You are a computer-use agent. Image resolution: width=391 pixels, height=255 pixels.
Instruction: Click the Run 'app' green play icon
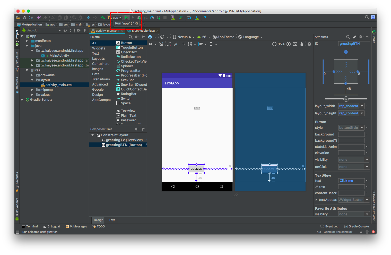point(126,18)
